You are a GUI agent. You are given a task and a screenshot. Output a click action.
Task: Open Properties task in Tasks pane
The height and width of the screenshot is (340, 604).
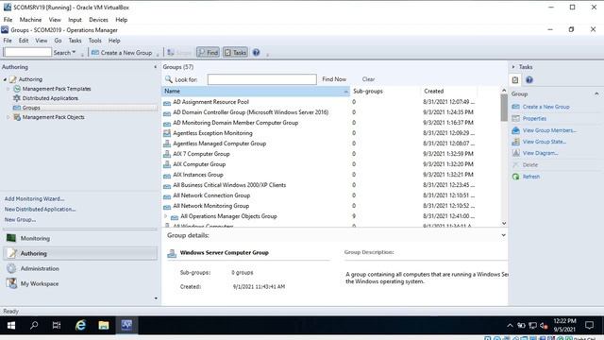(534, 119)
